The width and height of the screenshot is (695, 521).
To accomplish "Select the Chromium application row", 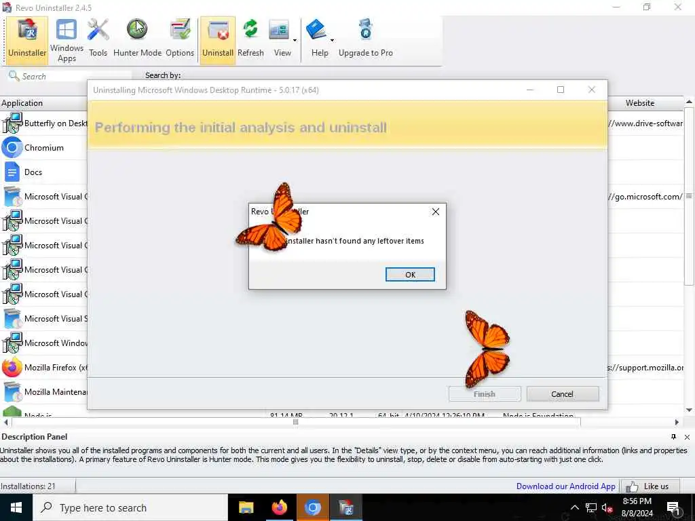I will pyautogui.click(x=44, y=147).
